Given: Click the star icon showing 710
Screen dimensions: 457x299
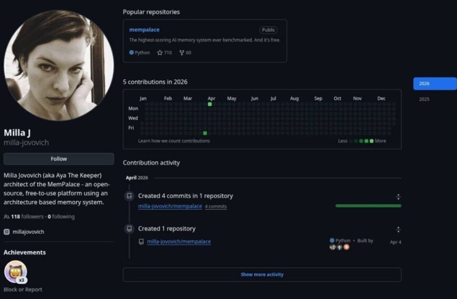Looking at the screenshot, I should point(160,52).
